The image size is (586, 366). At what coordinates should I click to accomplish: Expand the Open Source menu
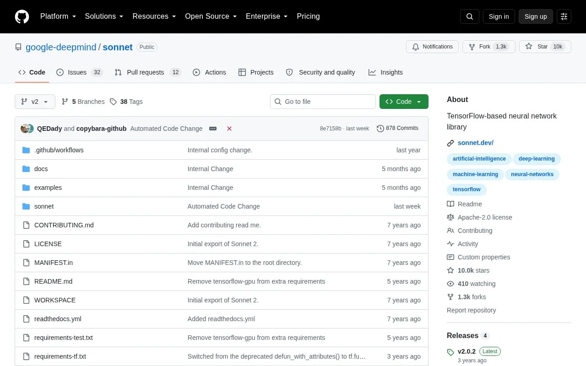(211, 16)
